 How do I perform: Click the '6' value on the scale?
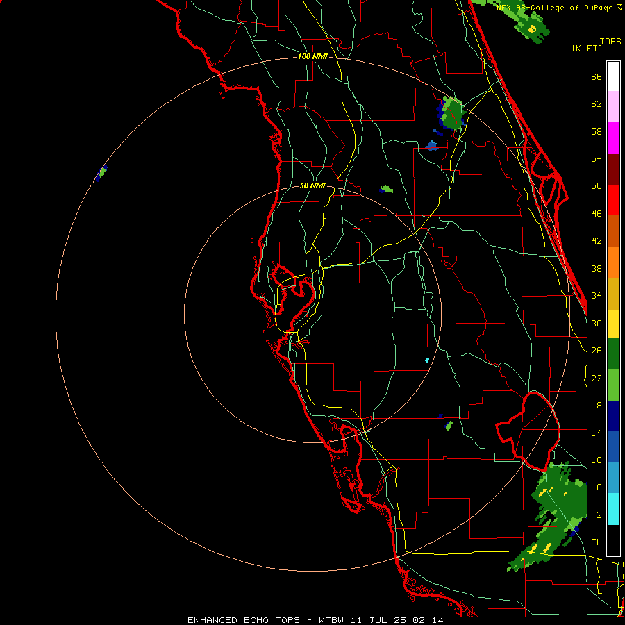(x=599, y=487)
